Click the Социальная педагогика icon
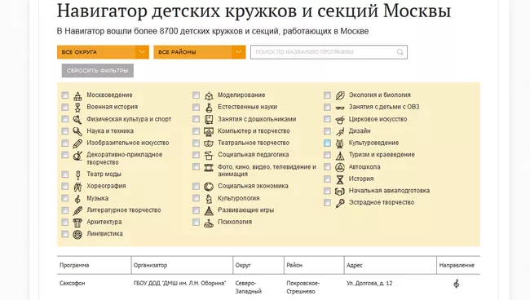Image resolution: width=530 pixels, height=300 pixels. point(209,156)
